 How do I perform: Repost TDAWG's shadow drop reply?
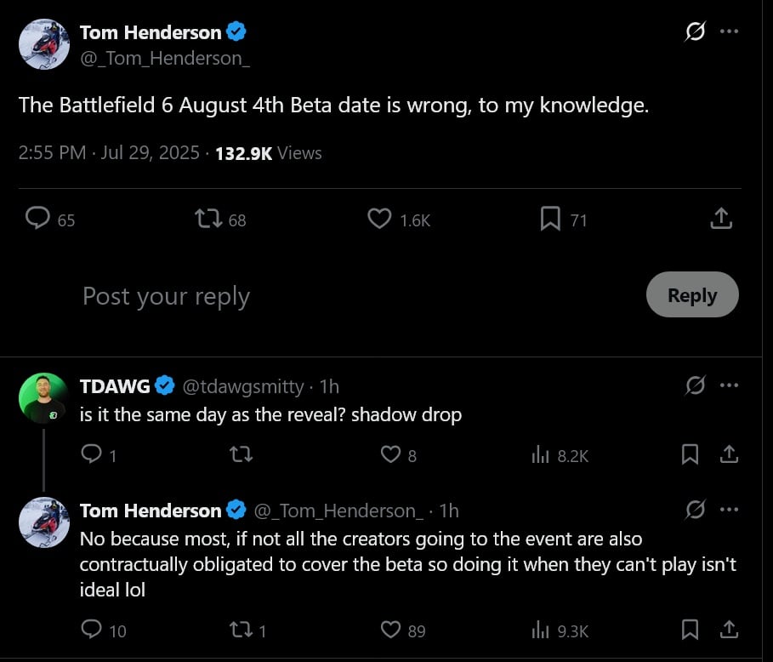pyautogui.click(x=241, y=454)
